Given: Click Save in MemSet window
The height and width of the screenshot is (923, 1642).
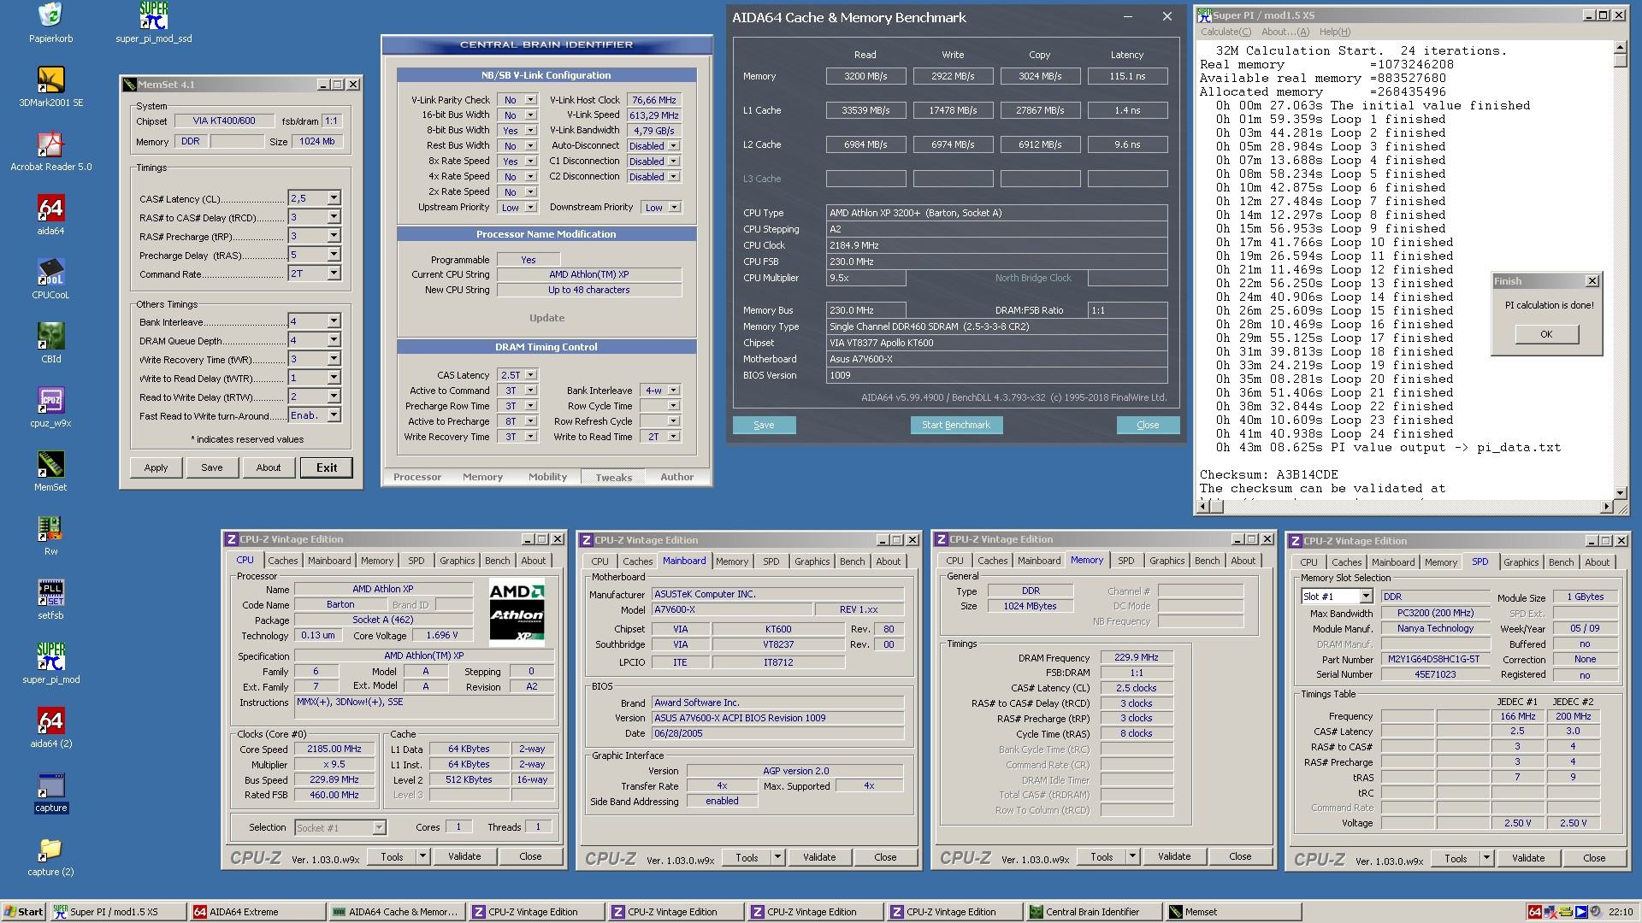Looking at the screenshot, I should pyautogui.click(x=212, y=467).
